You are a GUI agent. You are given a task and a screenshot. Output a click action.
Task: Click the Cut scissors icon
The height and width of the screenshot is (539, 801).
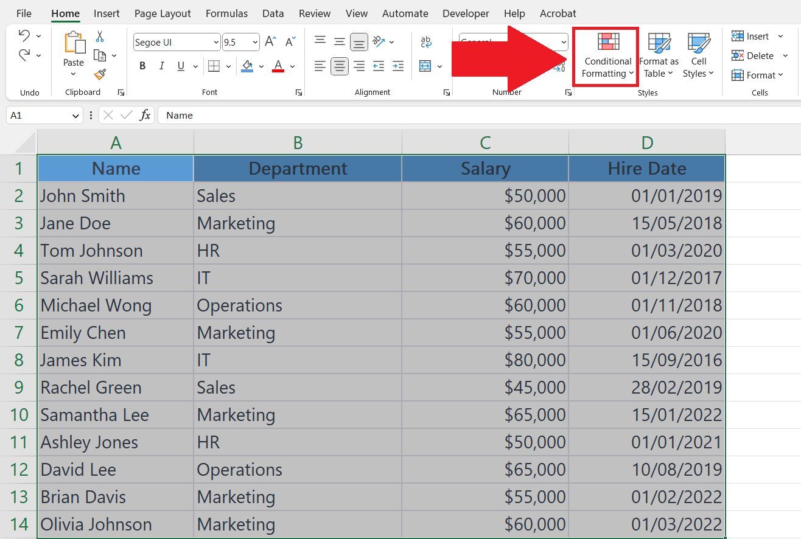pos(100,37)
